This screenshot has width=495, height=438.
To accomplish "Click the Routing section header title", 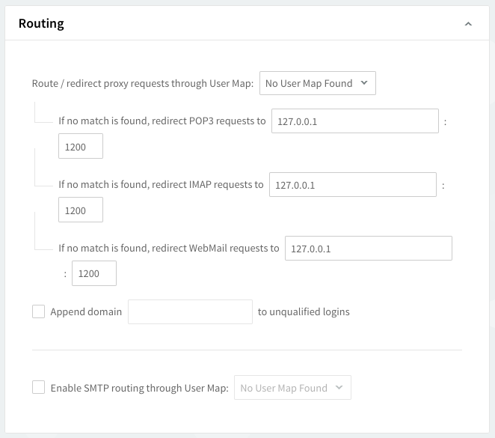I will [x=41, y=23].
